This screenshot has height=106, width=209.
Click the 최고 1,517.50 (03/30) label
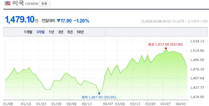[x=165, y=44]
